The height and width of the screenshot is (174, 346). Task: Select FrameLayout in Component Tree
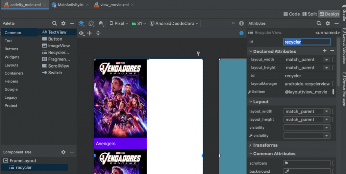pyautogui.click(x=34, y=160)
